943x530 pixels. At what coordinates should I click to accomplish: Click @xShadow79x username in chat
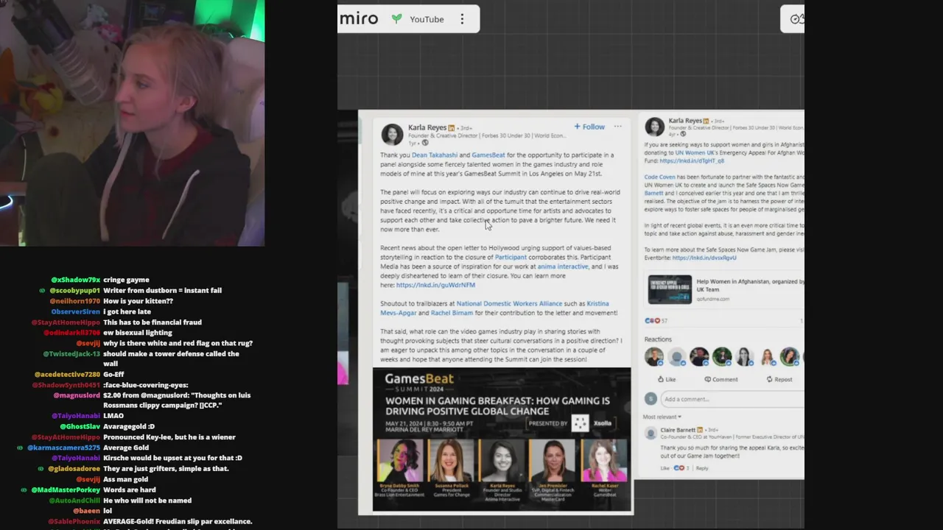coord(75,280)
